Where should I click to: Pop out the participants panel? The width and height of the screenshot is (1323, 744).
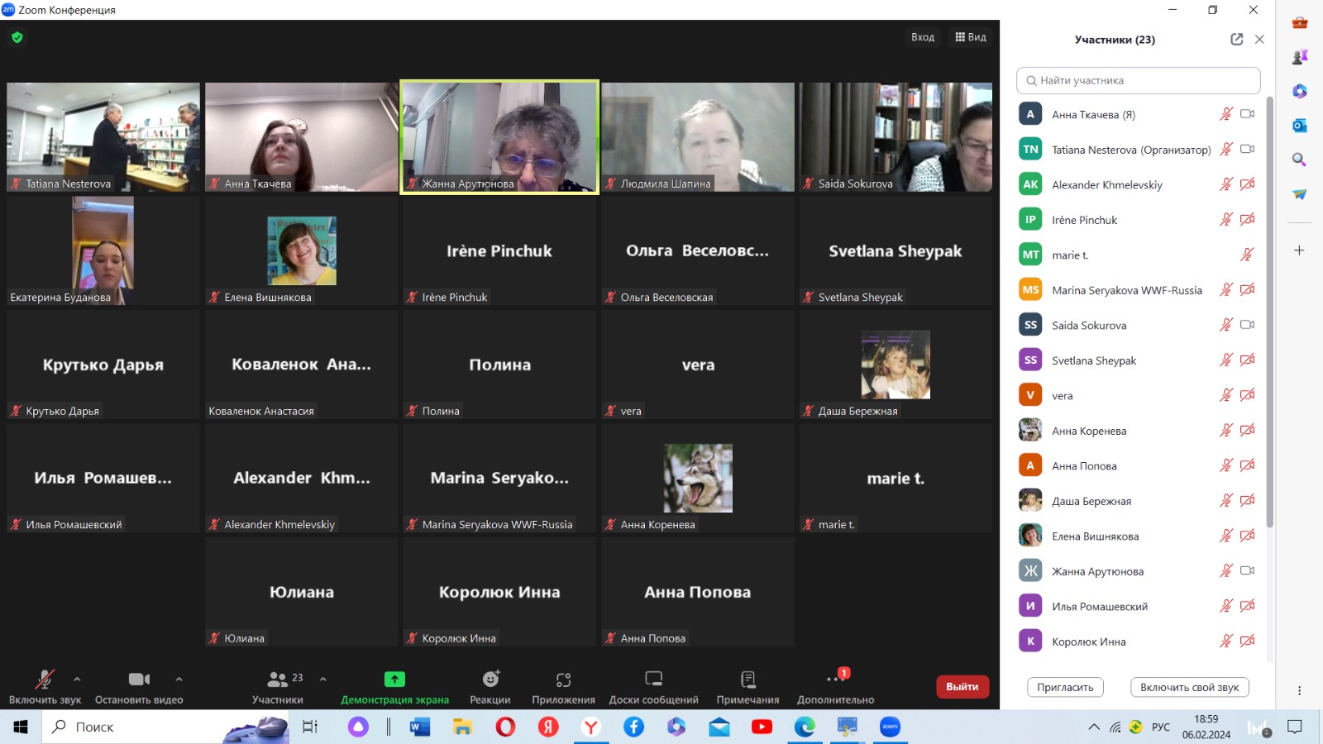pyautogui.click(x=1236, y=40)
